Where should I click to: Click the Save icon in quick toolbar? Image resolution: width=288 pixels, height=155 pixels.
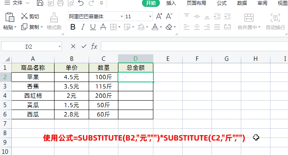40,3
